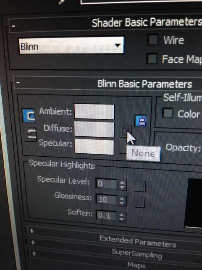The height and width of the screenshot is (270, 202).
Task: Collapse the Blinn Basic Parameters rollout
Action: pos(18,83)
